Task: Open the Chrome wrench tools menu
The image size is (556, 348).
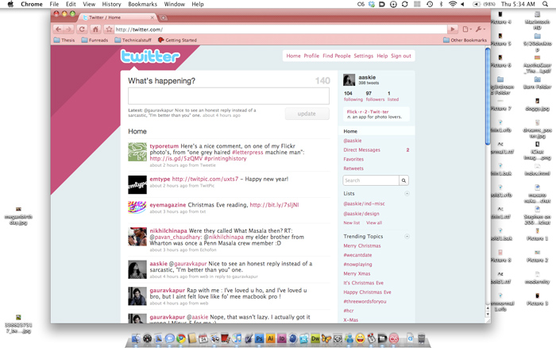Action: (x=480, y=29)
